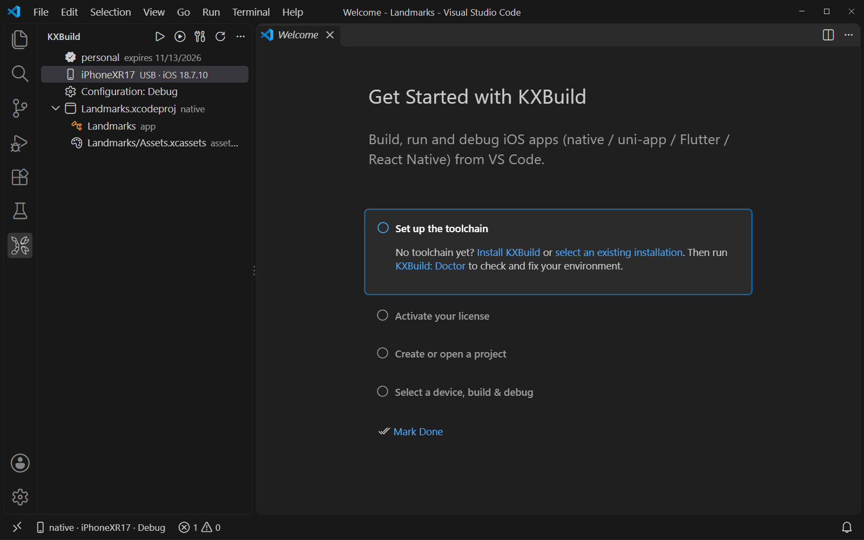This screenshot has width=864, height=540.
Task: Select the Landmarks app target
Action: pos(145,126)
